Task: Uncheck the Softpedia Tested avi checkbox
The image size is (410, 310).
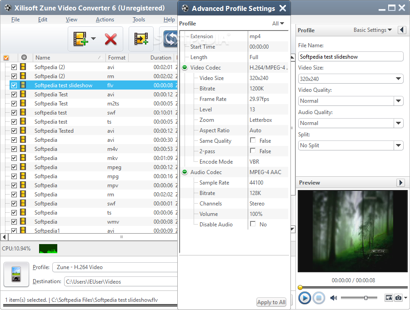Action: pos(14,131)
